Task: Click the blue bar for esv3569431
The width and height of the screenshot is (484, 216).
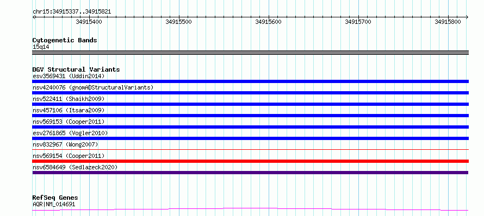Action: (250, 81)
